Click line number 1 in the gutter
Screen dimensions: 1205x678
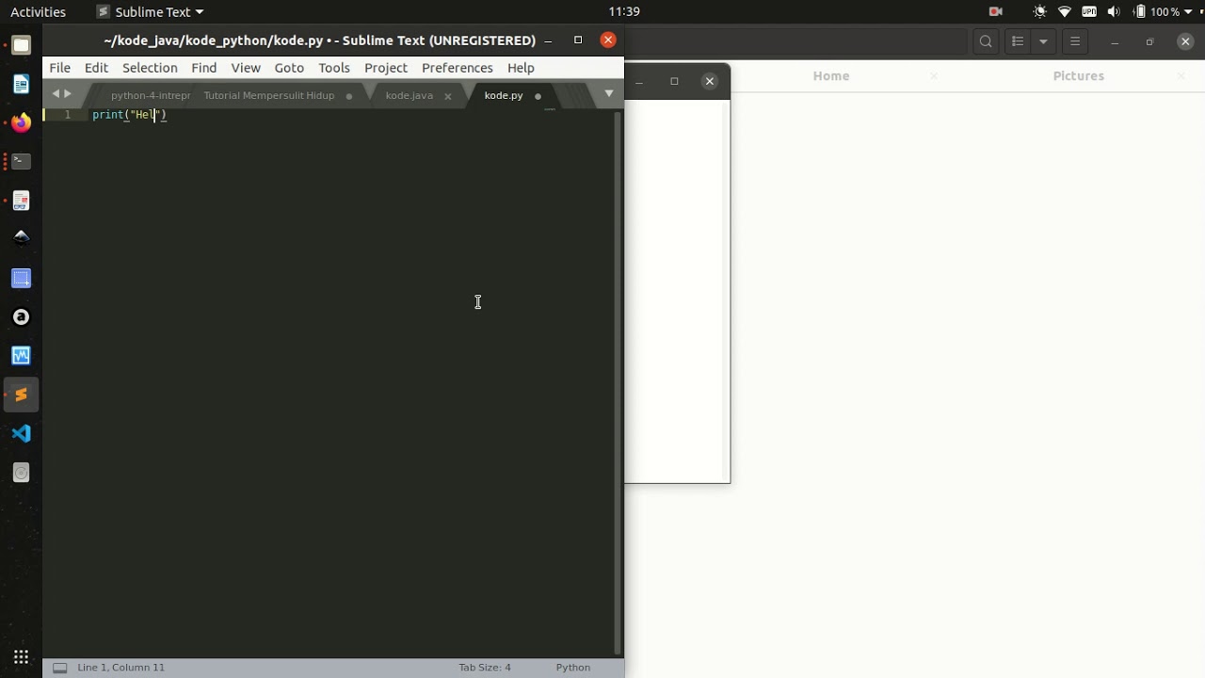[x=68, y=115]
